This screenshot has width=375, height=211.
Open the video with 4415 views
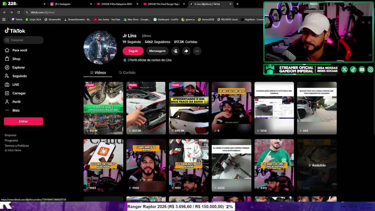click(x=274, y=165)
